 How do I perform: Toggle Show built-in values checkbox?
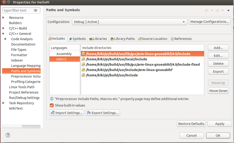[x=52, y=105]
